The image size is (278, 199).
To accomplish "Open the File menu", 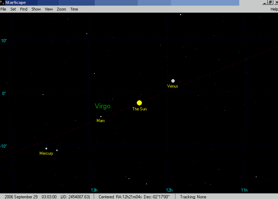I will coord(3,9).
